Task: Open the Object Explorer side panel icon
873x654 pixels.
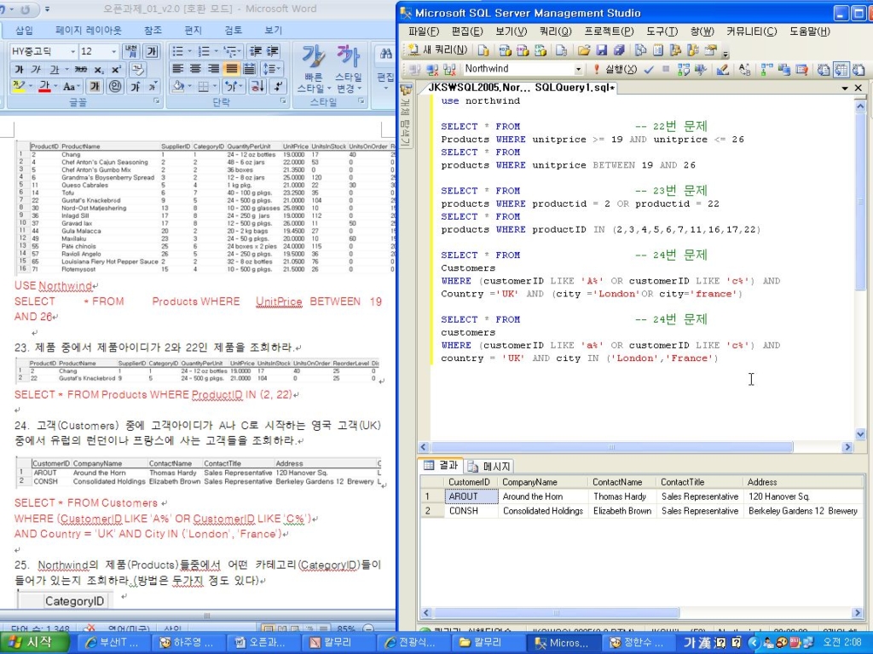Action: click(x=405, y=89)
